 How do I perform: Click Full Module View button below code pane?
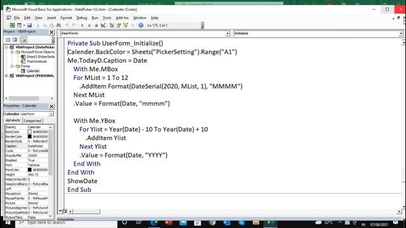coord(65,211)
